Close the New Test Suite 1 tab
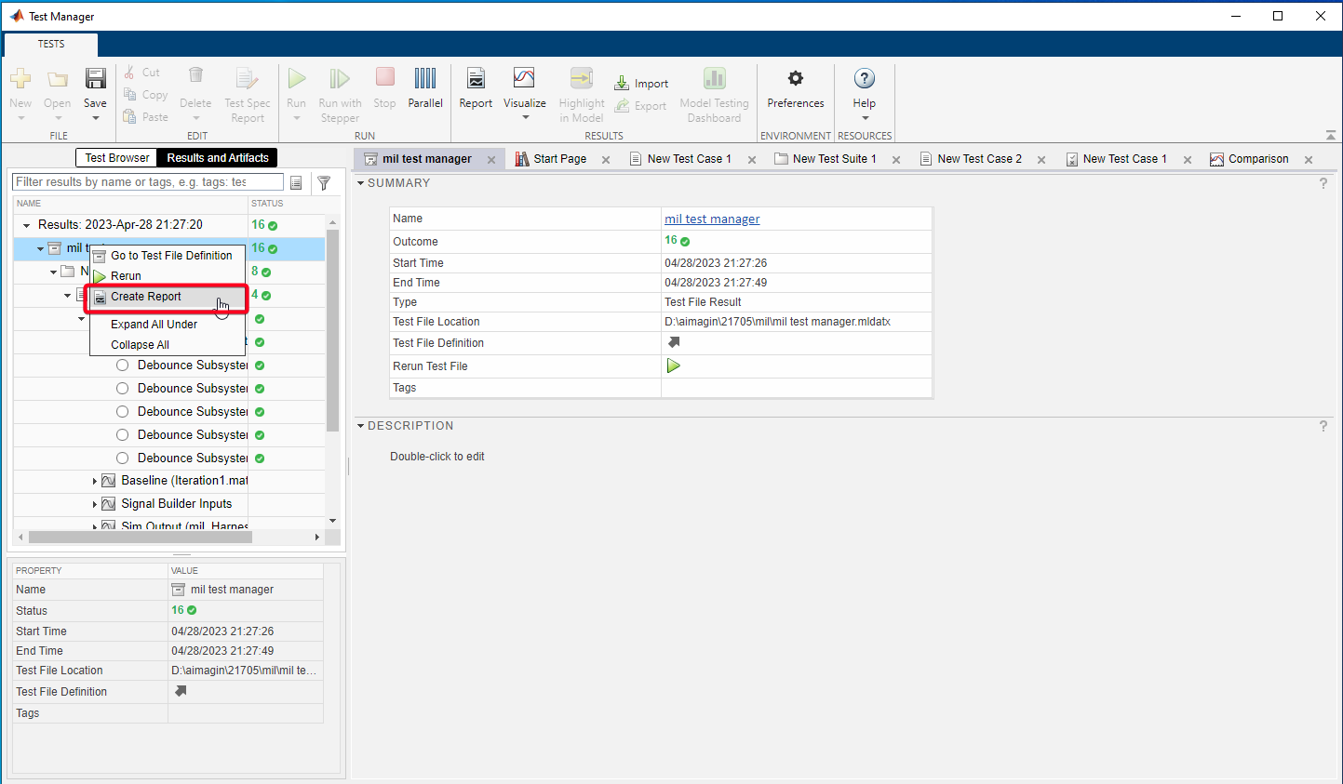The image size is (1343, 784). click(x=896, y=160)
